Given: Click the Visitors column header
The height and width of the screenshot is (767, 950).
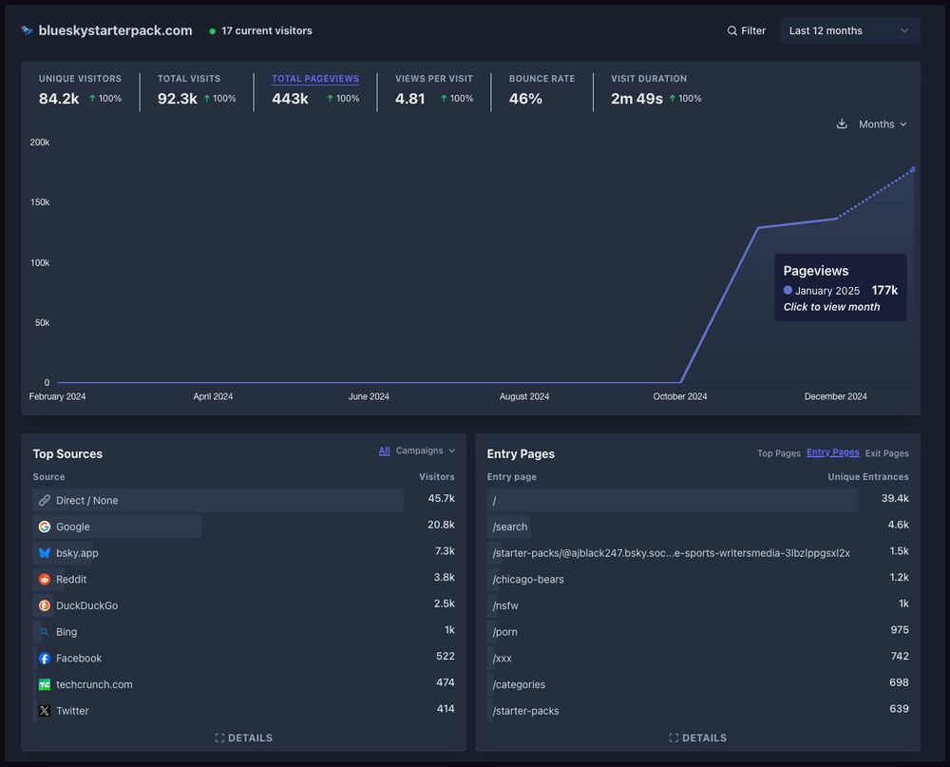Looking at the screenshot, I should (436, 476).
